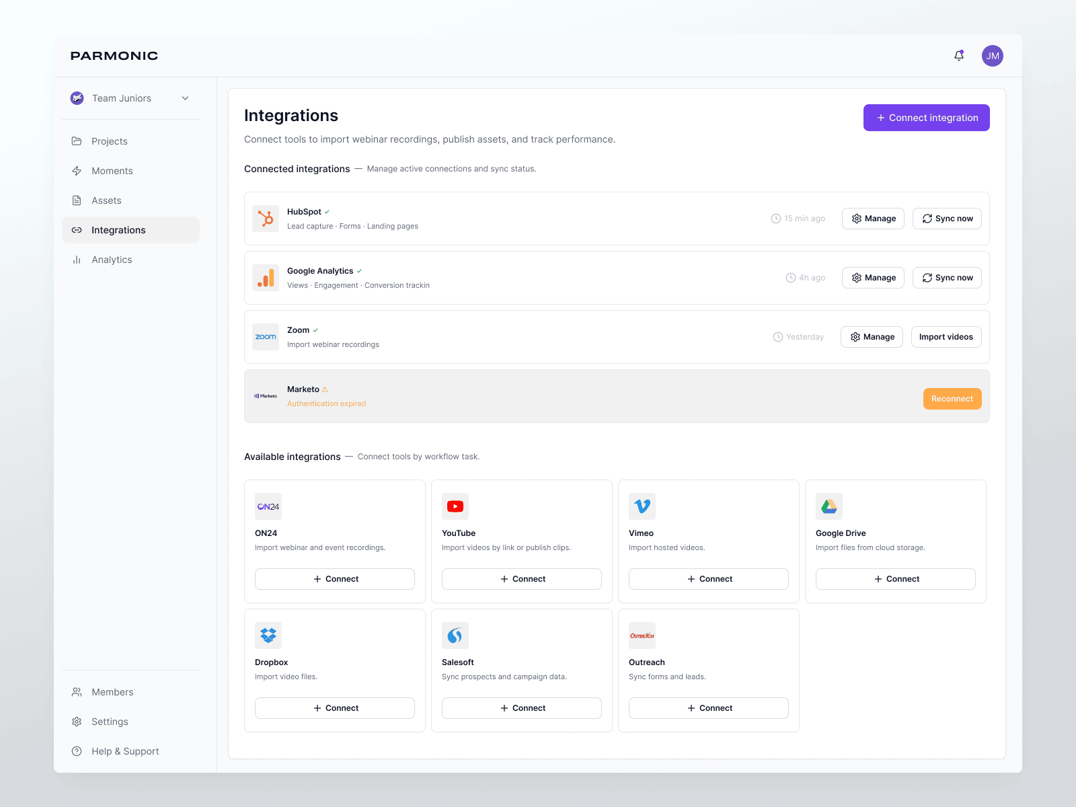Screen dimensions: 1076x807
Task: Manage the Google Analytics integration
Action: [x=873, y=278]
